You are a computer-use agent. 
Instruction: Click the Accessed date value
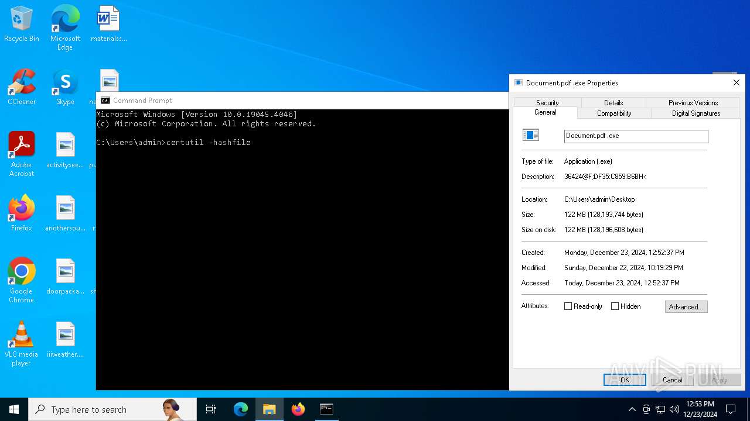(x=622, y=283)
